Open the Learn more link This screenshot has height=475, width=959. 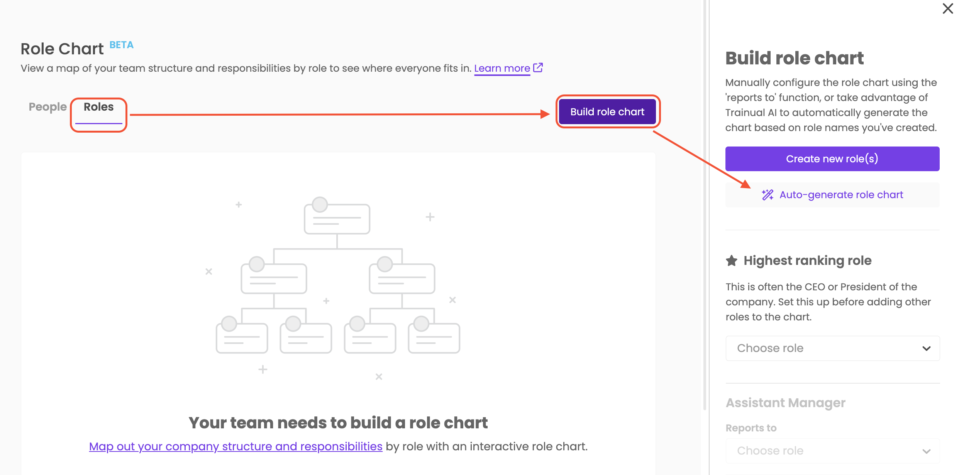[x=502, y=68]
